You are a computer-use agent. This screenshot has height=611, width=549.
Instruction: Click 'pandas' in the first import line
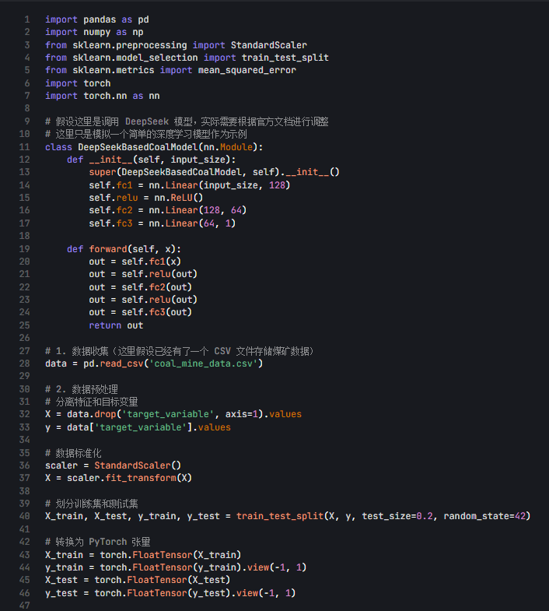click(100, 19)
